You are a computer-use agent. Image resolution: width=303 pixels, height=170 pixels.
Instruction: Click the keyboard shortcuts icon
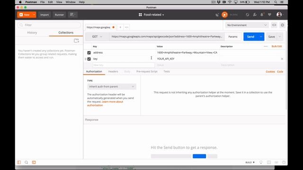pos(276,162)
